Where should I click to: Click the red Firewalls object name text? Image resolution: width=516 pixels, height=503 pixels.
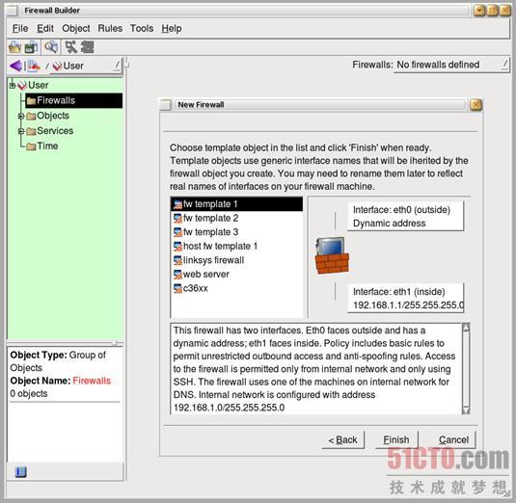tap(92, 381)
